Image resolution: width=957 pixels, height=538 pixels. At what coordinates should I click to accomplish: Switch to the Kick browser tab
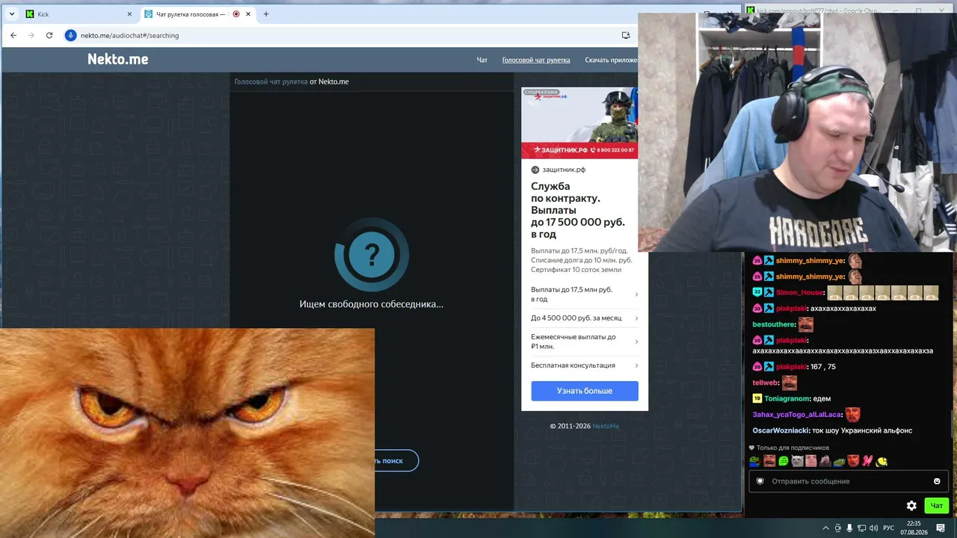tap(79, 14)
